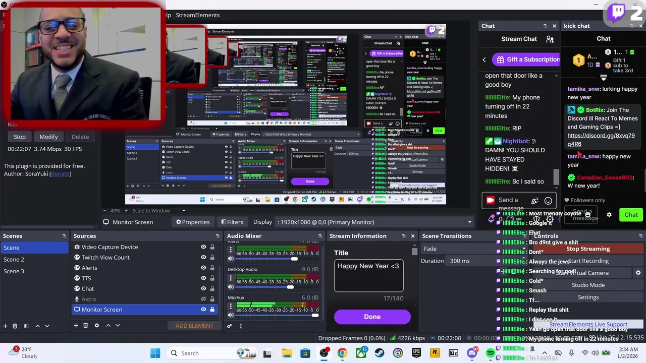
Task: Open Properties for Monitor Screen
Action: point(193,222)
